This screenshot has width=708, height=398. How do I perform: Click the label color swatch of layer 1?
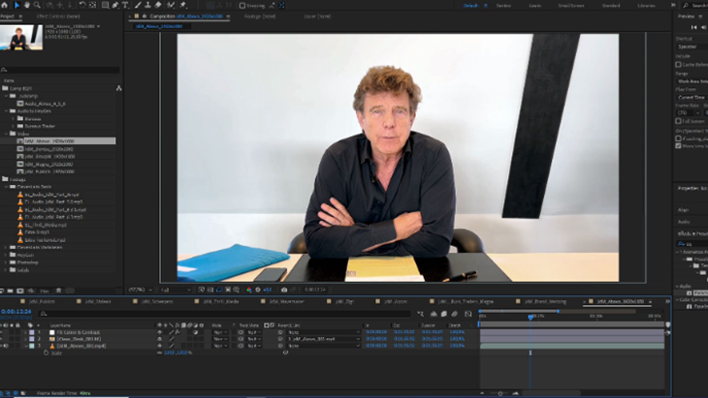click(x=32, y=332)
